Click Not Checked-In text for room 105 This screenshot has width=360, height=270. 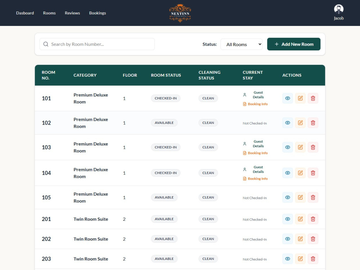[x=255, y=198]
